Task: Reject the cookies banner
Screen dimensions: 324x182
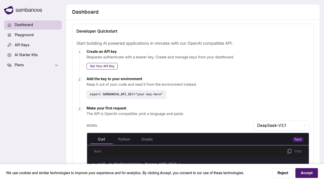Action: click(283, 173)
